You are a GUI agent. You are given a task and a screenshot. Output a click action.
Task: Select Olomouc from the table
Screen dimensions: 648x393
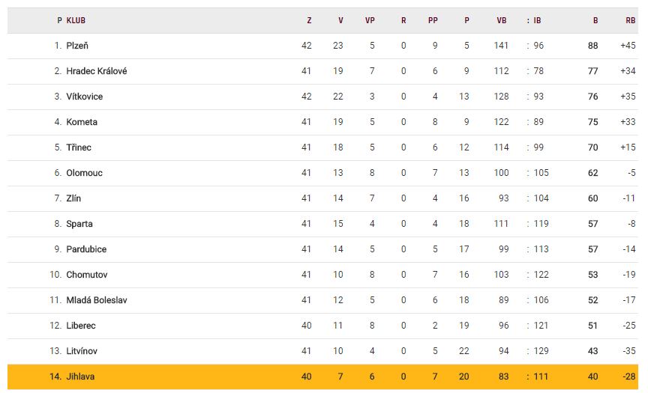[84, 173]
